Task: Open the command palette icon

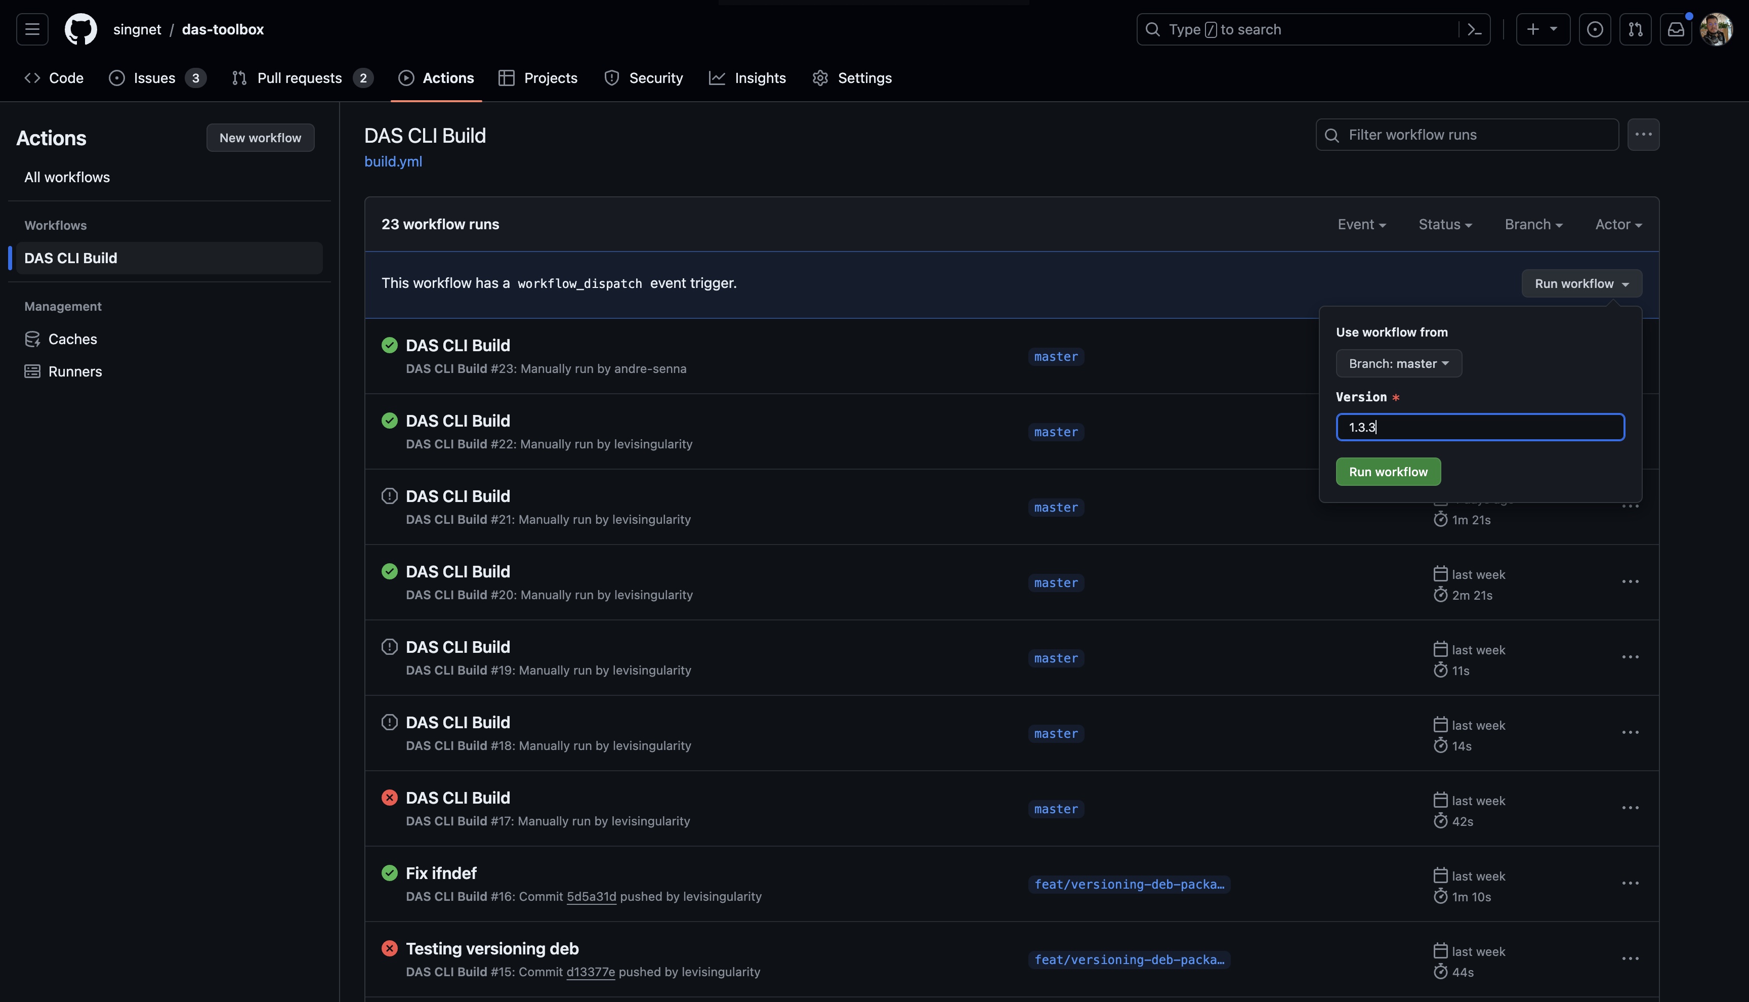Action: [x=1474, y=29]
